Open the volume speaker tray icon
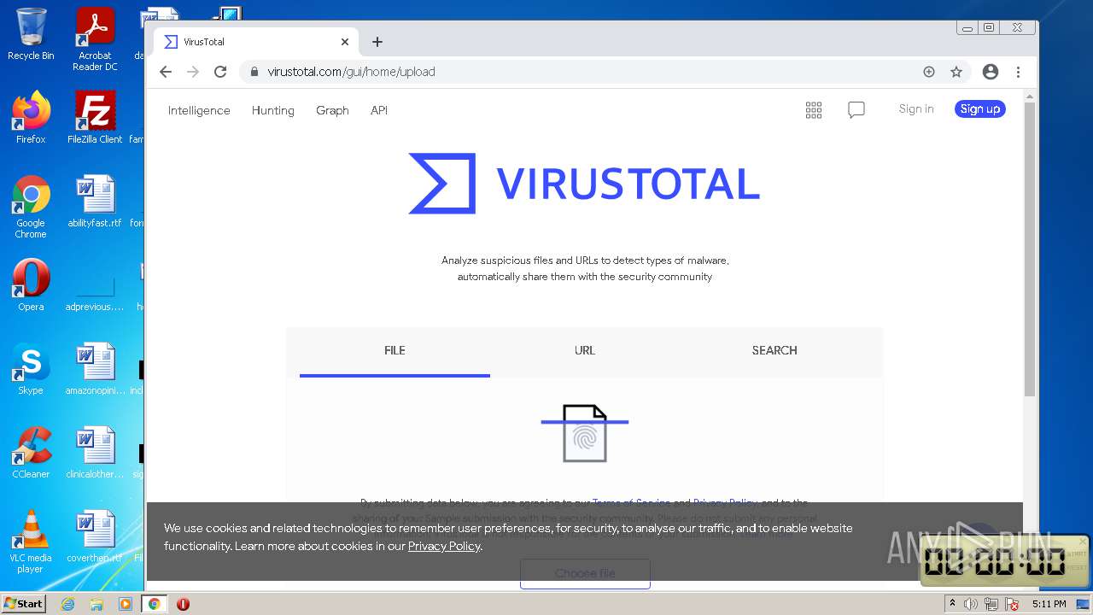This screenshot has width=1093, height=615. 971,604
